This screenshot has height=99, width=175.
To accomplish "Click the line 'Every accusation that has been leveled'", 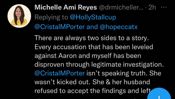I will [94, 47].
